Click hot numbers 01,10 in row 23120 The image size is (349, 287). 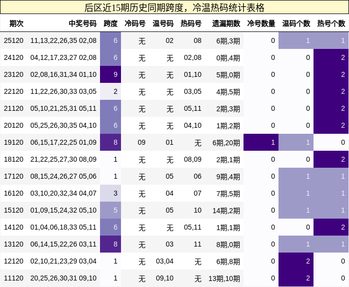[193, 74]
